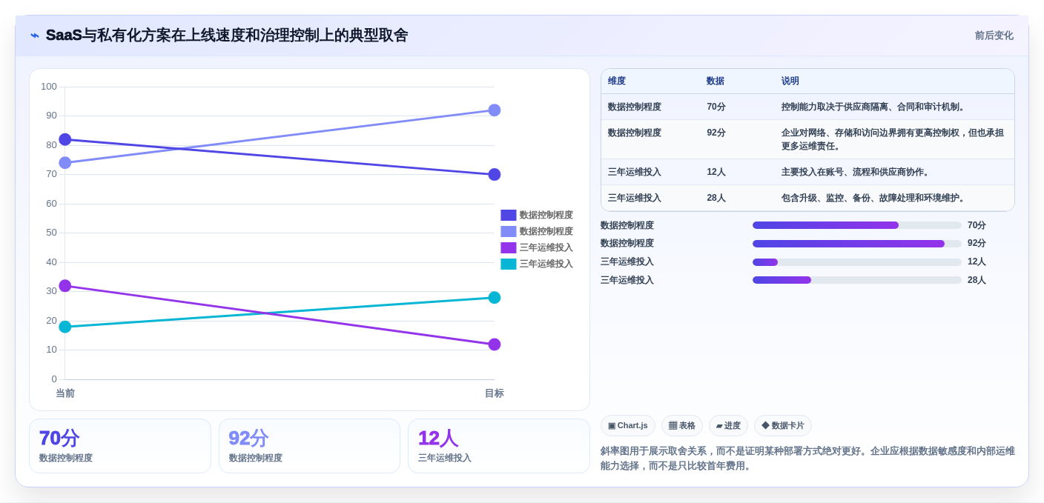The width and height of the screenshot is (1044, 503).
Task: Select the dark blue data point at 目标
Action: pos(495,175)
